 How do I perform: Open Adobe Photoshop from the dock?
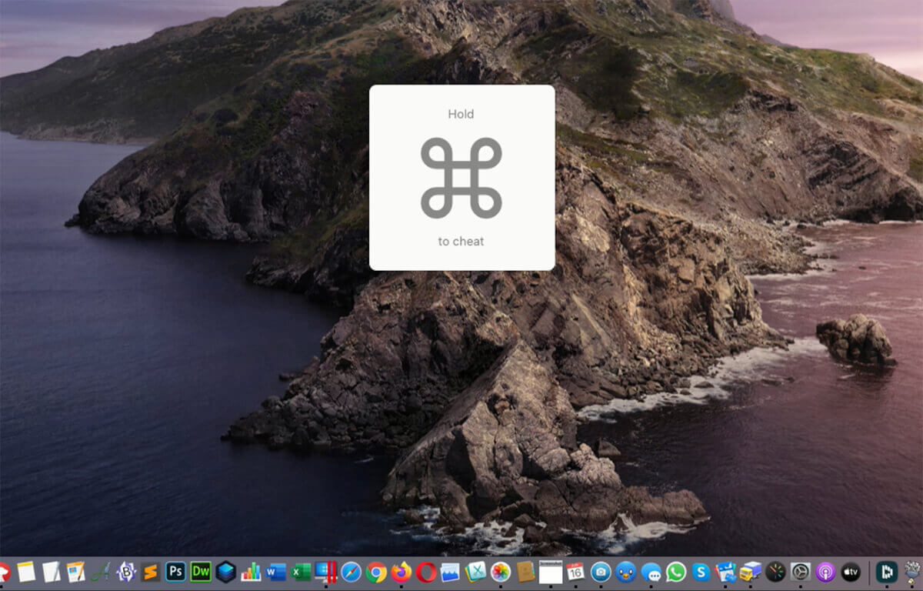[x=175, y=572]
